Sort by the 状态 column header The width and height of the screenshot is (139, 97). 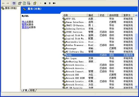(x=103, y=15)
